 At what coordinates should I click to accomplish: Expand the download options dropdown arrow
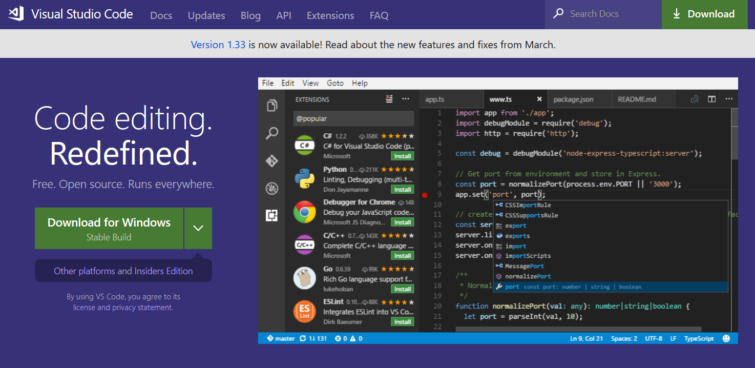click(198, 228)
